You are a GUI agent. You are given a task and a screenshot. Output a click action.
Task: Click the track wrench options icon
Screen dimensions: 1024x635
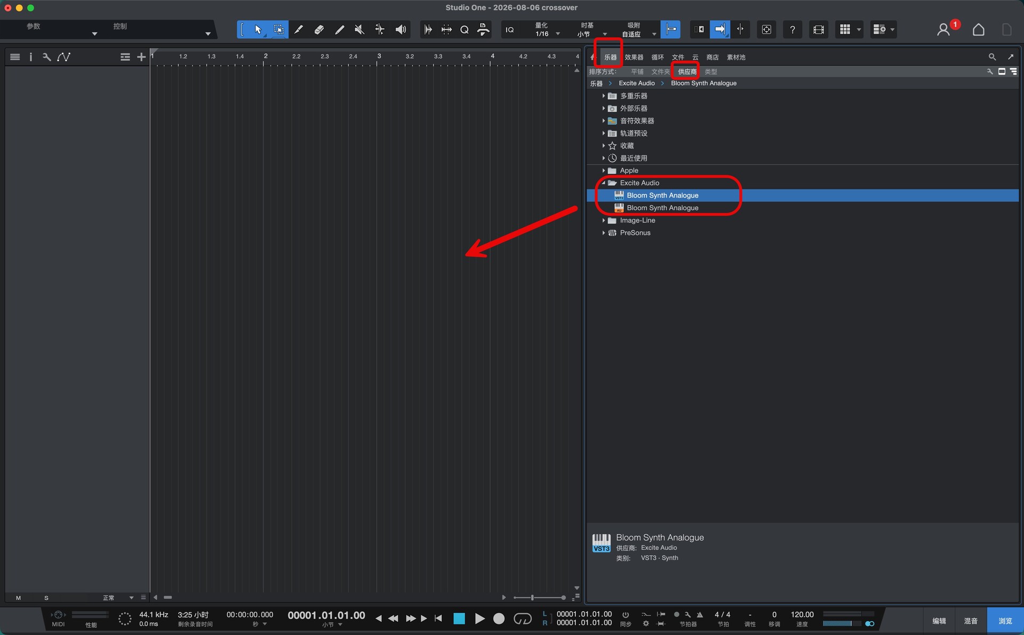point(47,57)
